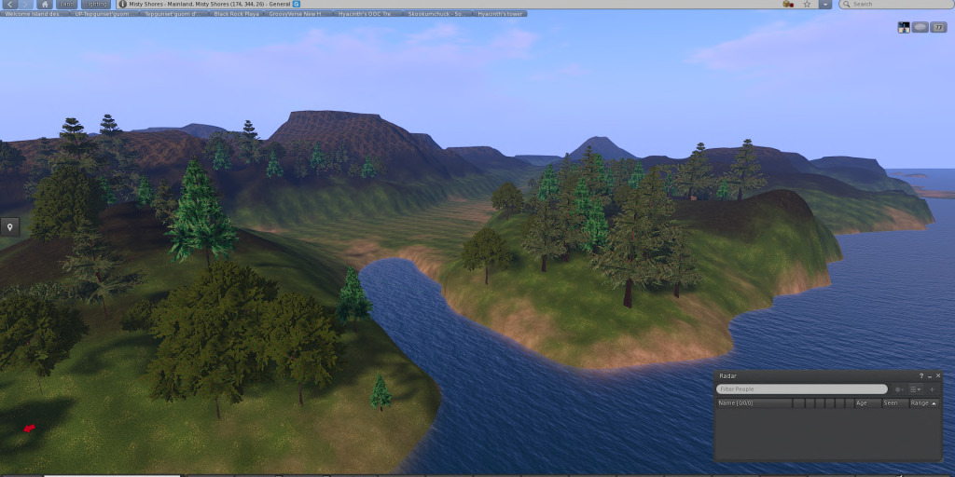Click the Home navigation icon

(x=44, y=5)
